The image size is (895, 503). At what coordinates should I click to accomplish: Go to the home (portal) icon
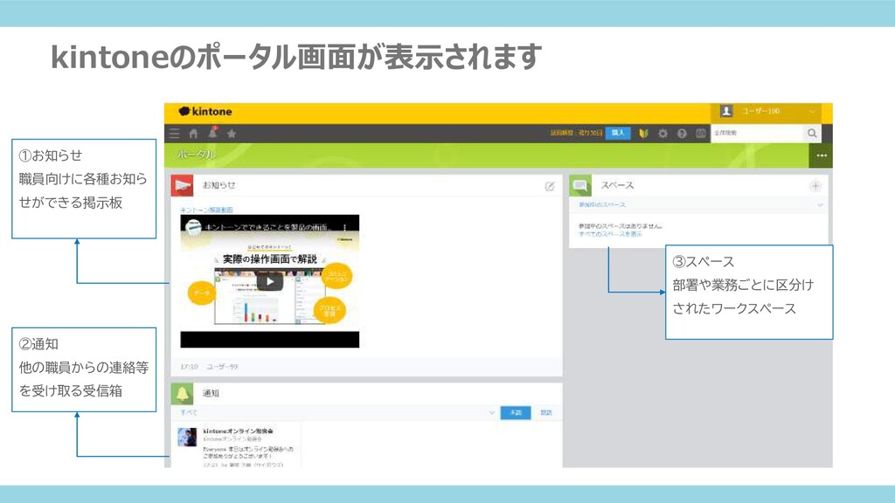(193, 134)
